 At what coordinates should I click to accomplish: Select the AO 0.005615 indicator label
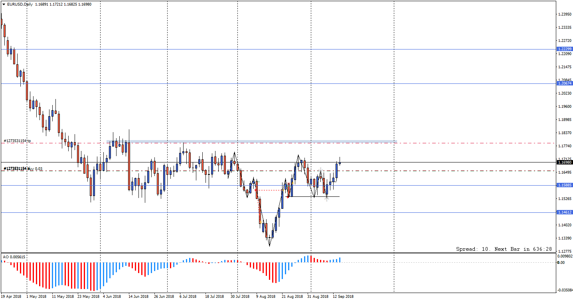pyautogui.click(x=14, y=257)
